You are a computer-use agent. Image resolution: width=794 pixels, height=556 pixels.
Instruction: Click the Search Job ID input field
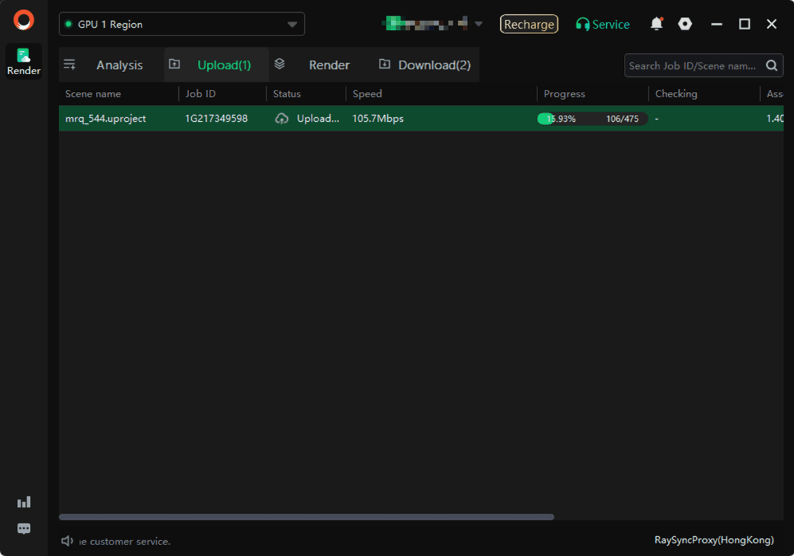(692, 65)
